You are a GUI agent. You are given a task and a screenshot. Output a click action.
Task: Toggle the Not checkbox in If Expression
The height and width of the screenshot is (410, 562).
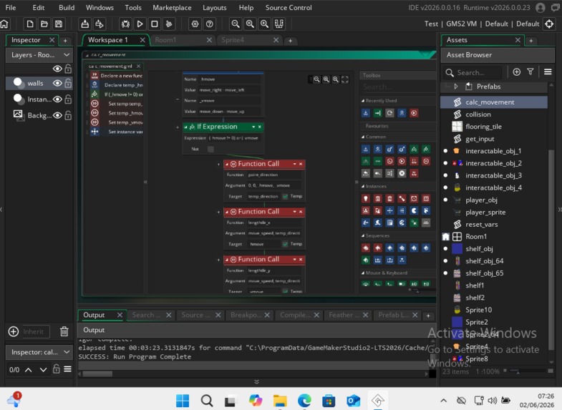pyautogui.click(x=210, y=149)
